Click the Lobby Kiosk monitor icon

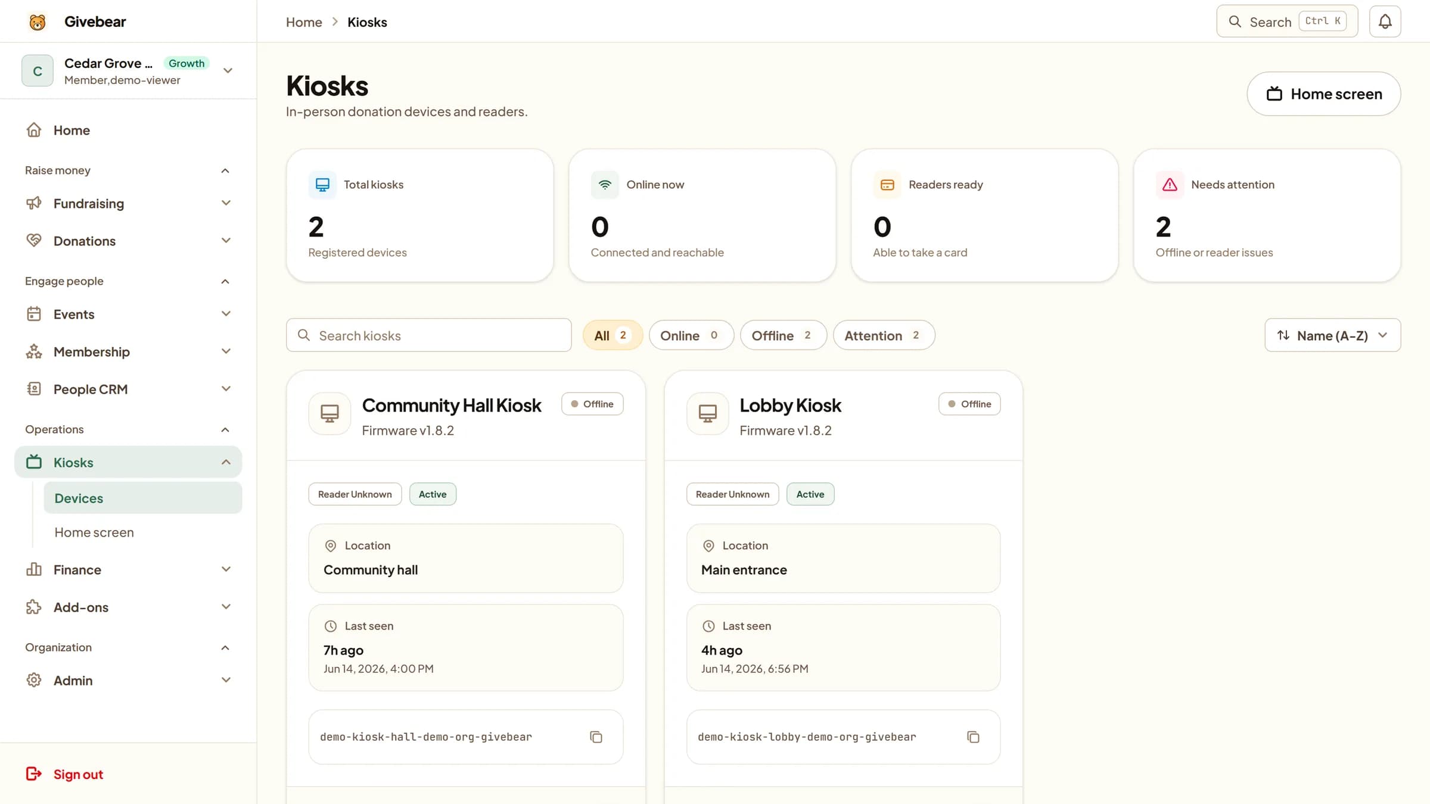click(707, 413)
